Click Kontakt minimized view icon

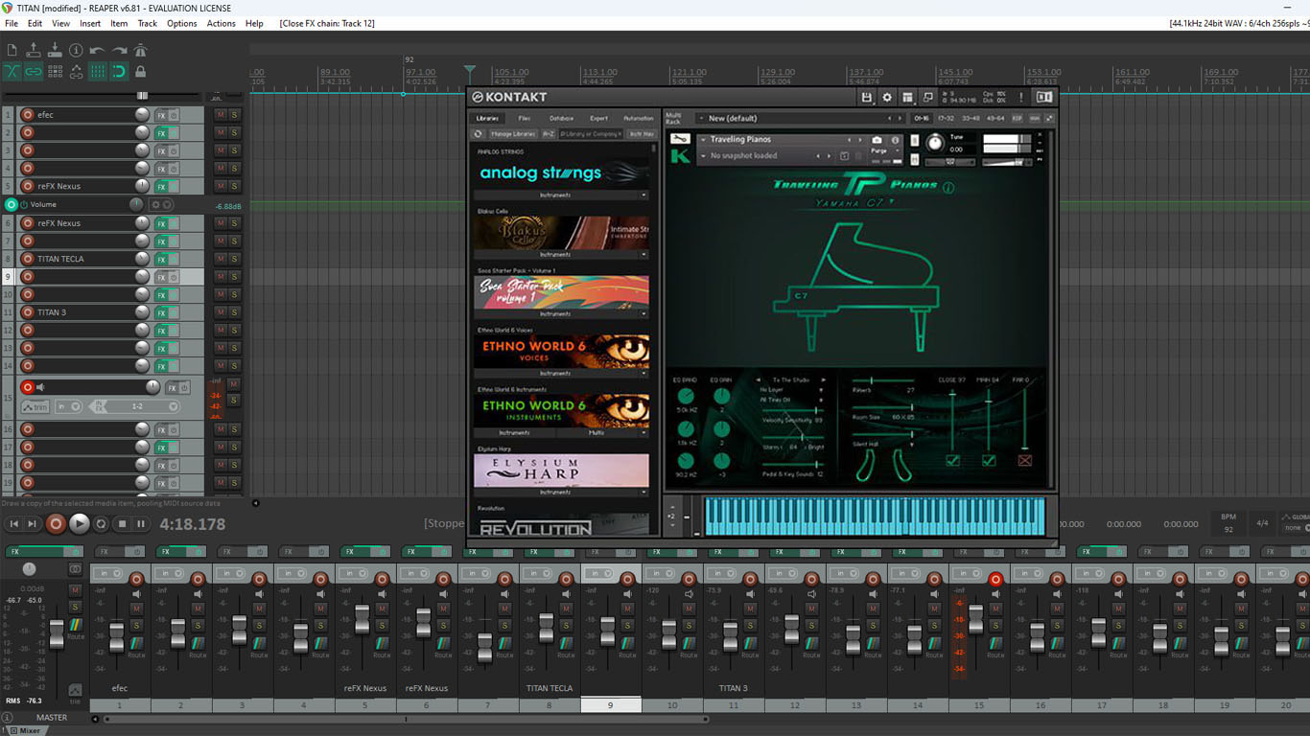point(927,98)
